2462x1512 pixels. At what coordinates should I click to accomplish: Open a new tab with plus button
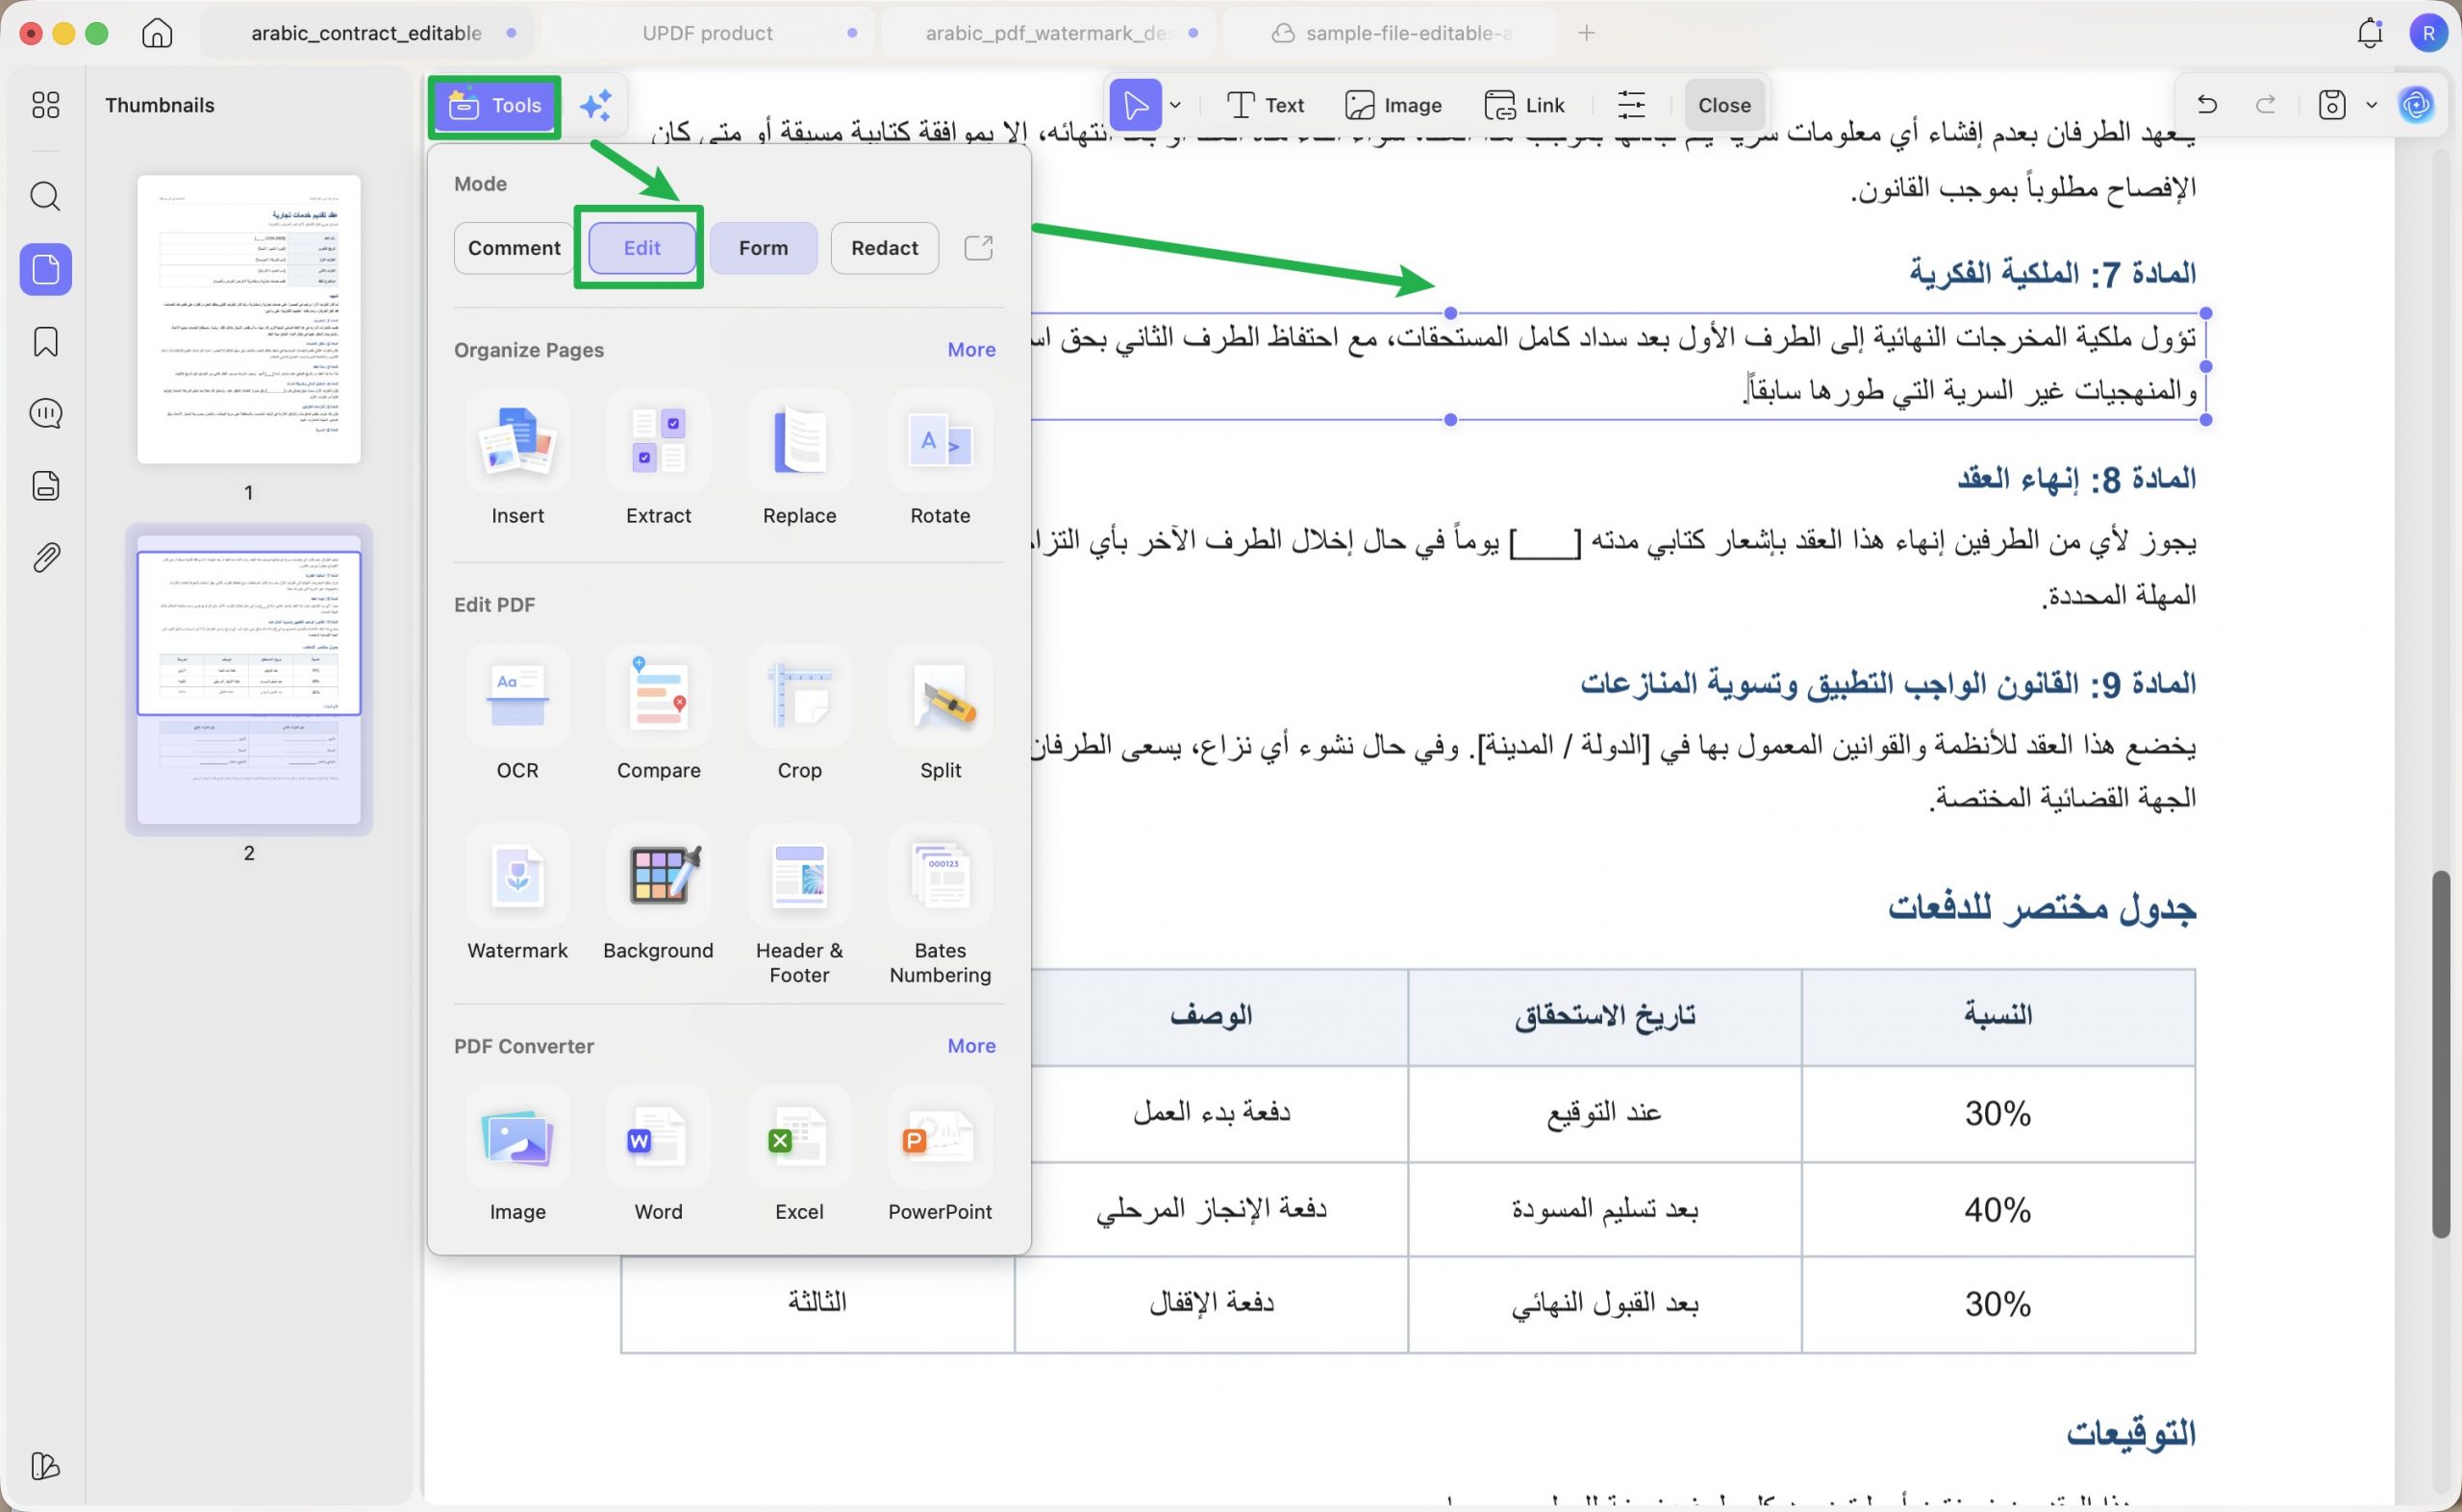[x=1587, y=33]
